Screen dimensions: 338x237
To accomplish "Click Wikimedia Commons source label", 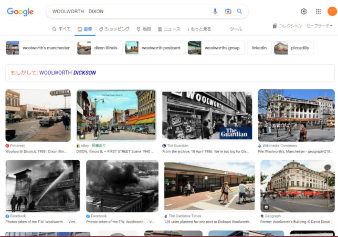I will 278,146.
